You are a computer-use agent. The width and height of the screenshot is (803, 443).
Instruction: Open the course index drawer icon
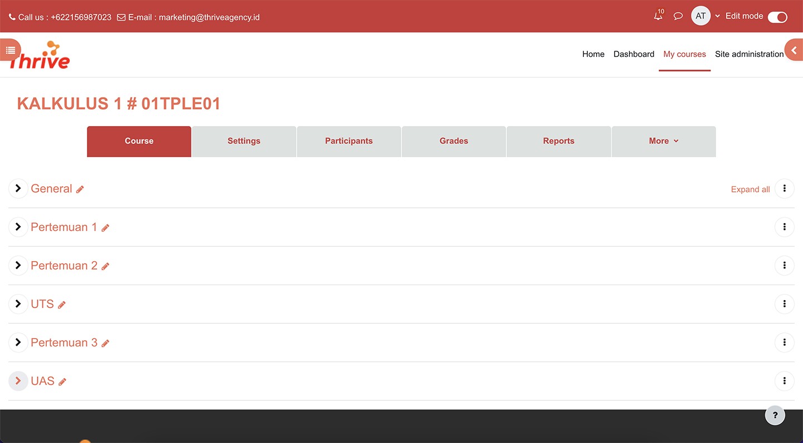point(11,50)
